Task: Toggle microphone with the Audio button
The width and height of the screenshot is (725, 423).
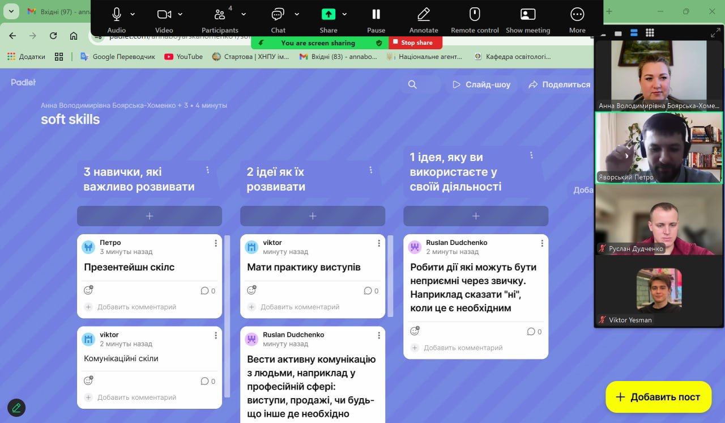Action: click(x=117, y=15)
